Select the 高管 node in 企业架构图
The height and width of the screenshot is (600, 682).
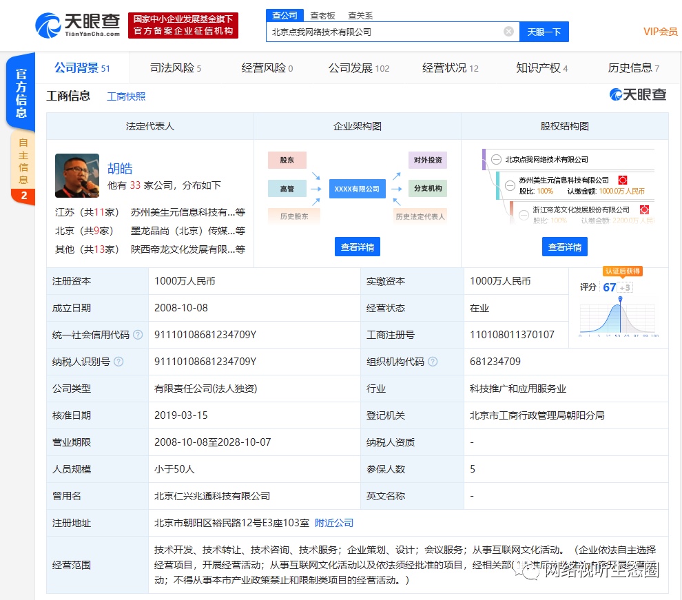click(x=287, y=188)
